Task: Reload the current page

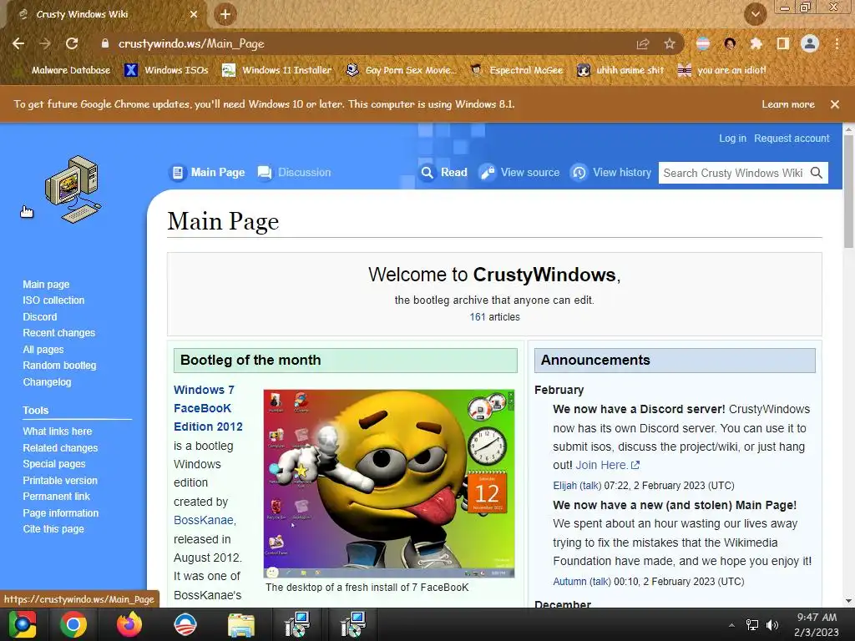Action: pos(72,43)
